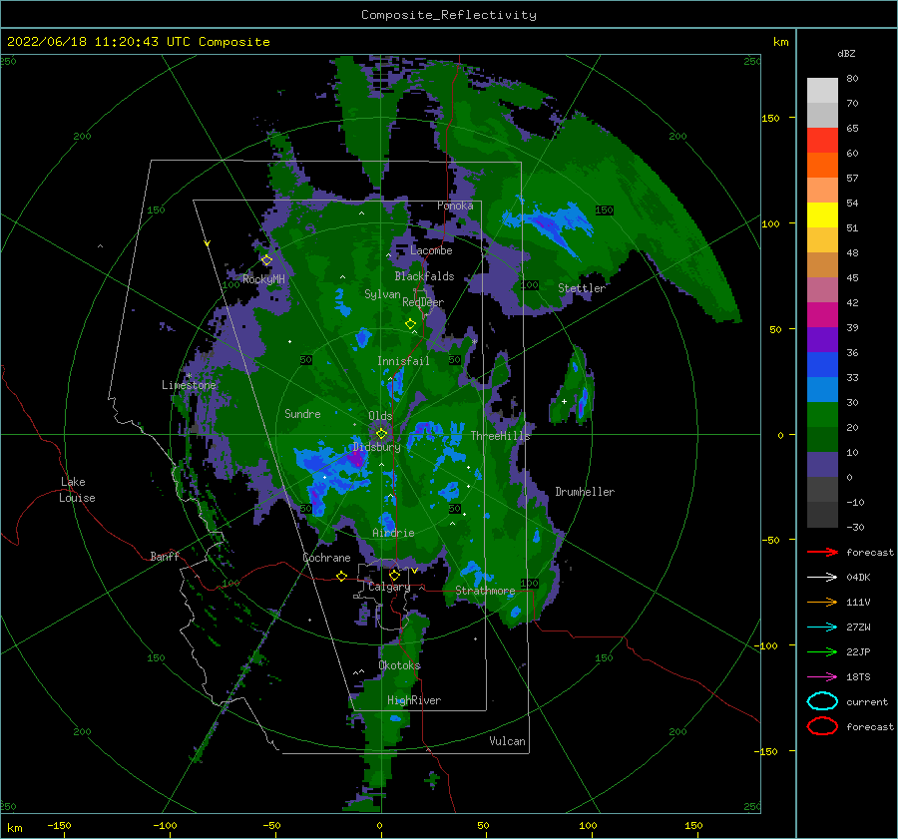Viewport: 898px width, 839px height.
Task: Click the km unit label at bottom left
Action: (x=15, y=828)
